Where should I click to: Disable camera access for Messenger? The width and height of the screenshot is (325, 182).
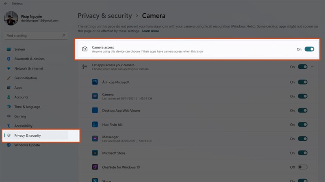click(302, 138)
